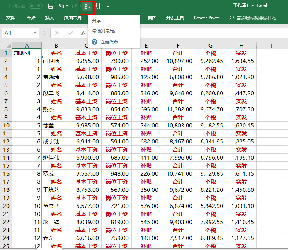288x250 pixels.
Task: Select header cell 个税 in row 1
Action: coord(210,53)
